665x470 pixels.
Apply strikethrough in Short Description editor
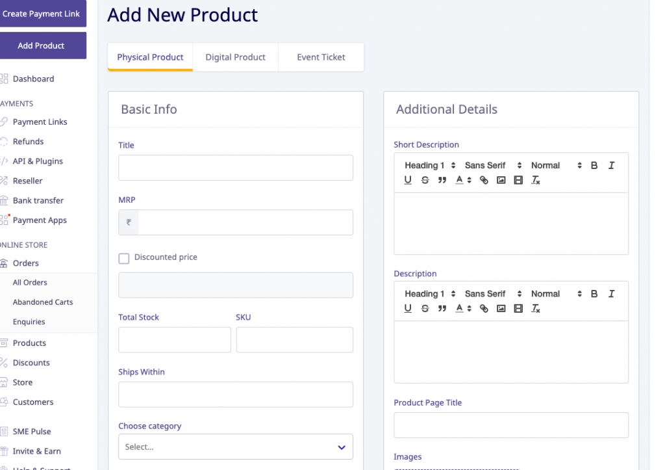pyautogui.click(x=425, y=180)
